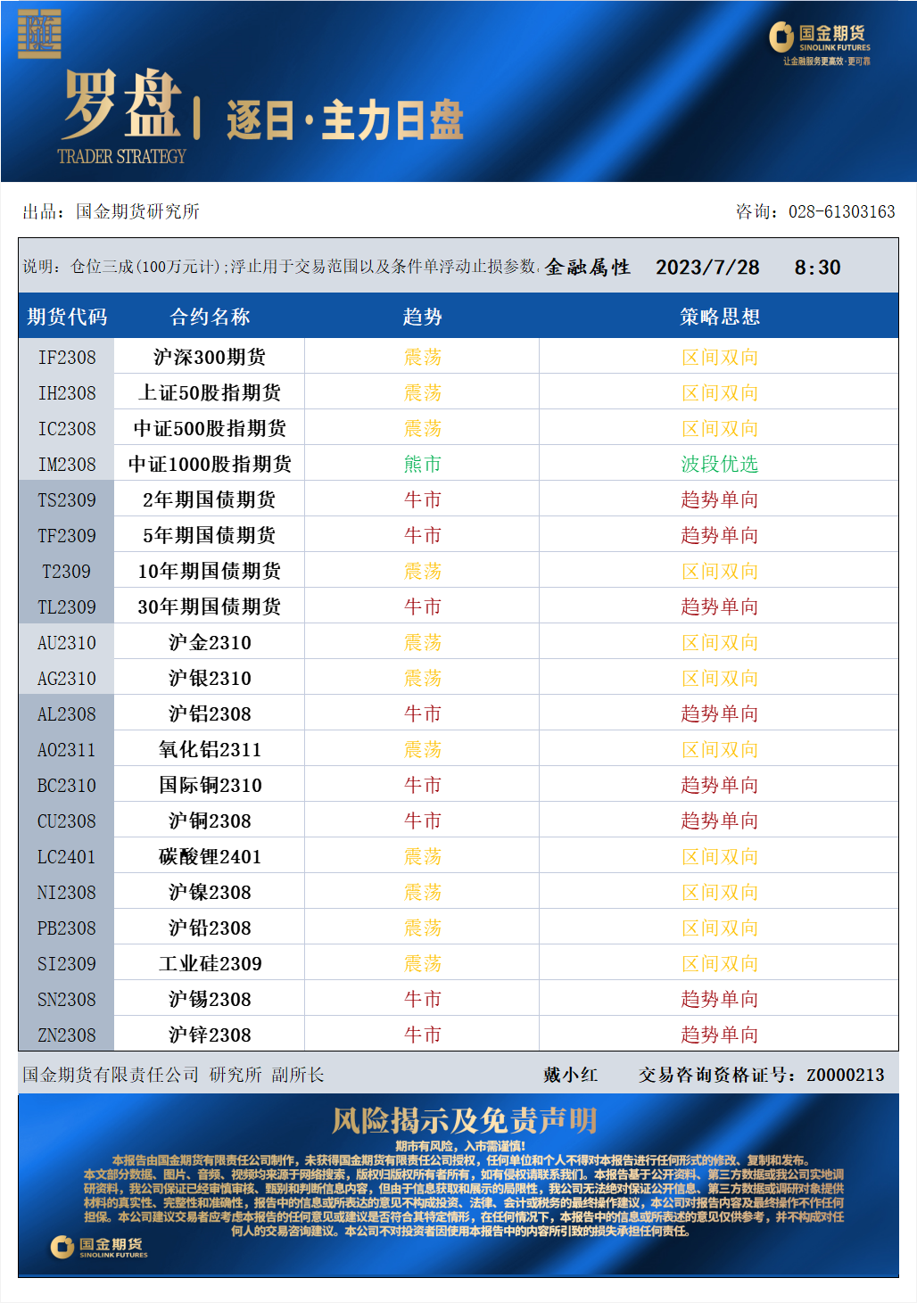Select the 氧化铝2311 cell
Screen dimensions: 917x1303
click(x=210, y=749)
